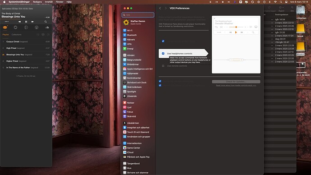Skip to next track in VOX player
The width and height of the screenshot is (311, 175).
tap(32, 22)
